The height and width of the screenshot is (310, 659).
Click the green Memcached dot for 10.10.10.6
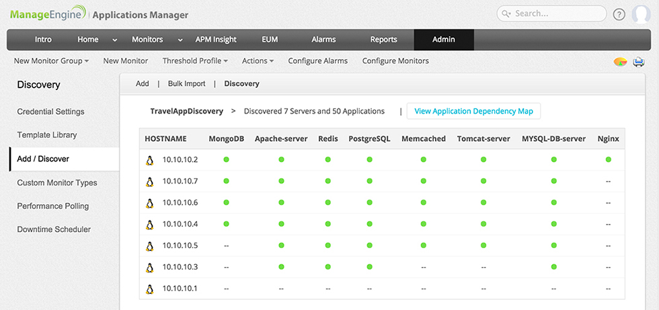pyautogui.click(x=423, y=202)
